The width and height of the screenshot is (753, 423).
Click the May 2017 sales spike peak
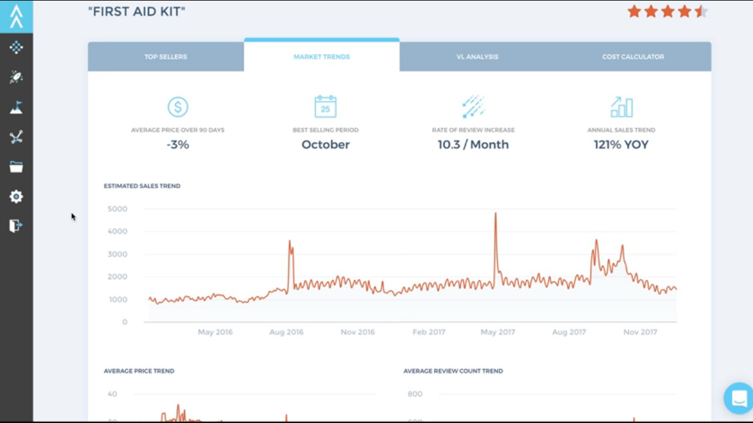pos(496,214)
